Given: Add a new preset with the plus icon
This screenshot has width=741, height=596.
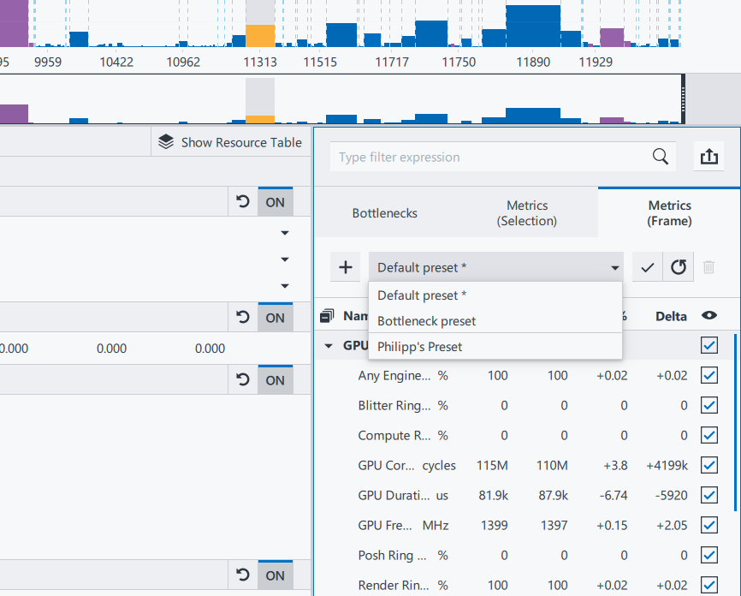Looking at the screenshot, I should click(x=346, y=267).
